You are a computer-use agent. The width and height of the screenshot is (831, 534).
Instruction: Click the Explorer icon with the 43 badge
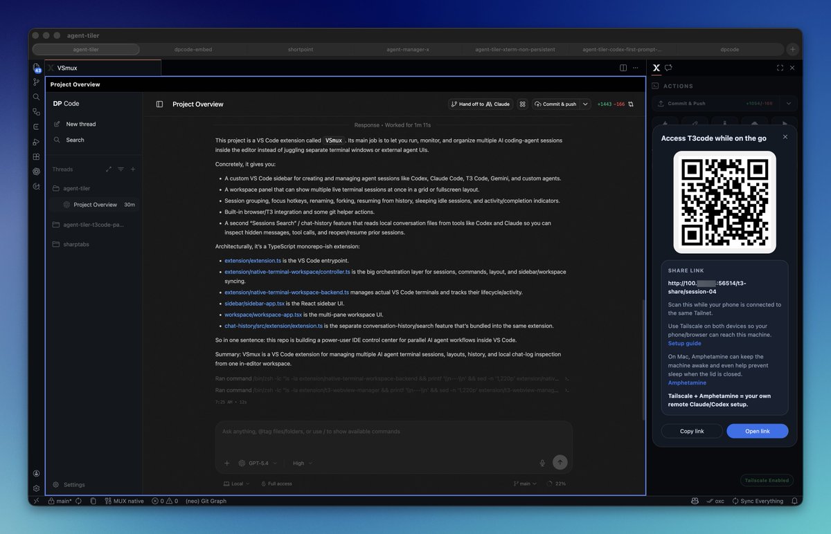click(37, 68)
